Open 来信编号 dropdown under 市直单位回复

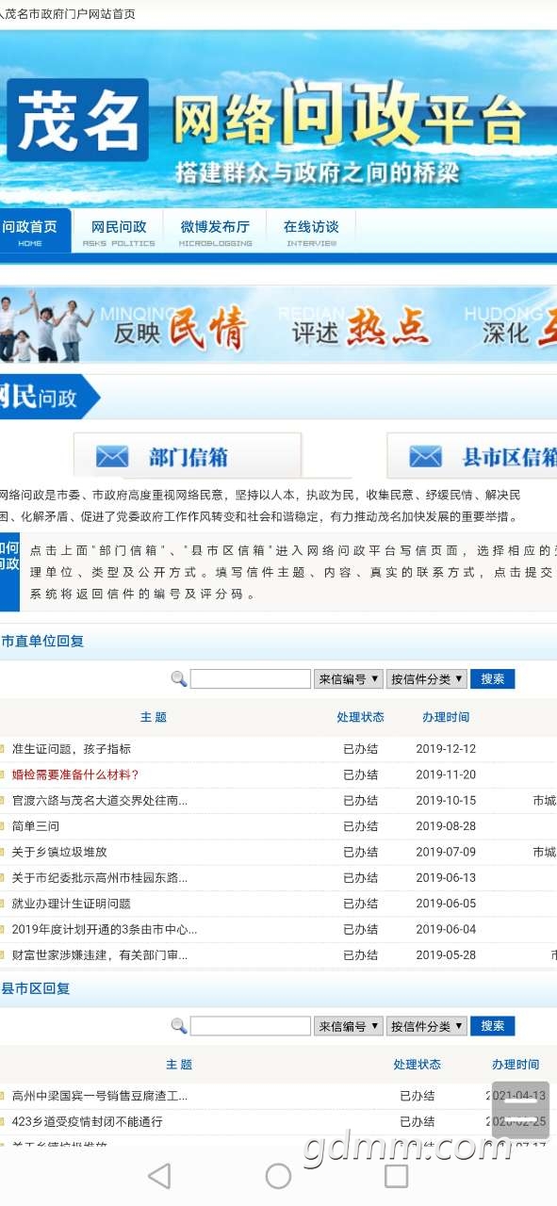[349, 678]
